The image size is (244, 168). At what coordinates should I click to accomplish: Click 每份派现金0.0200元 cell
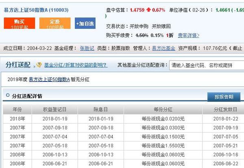coord(163,119)
